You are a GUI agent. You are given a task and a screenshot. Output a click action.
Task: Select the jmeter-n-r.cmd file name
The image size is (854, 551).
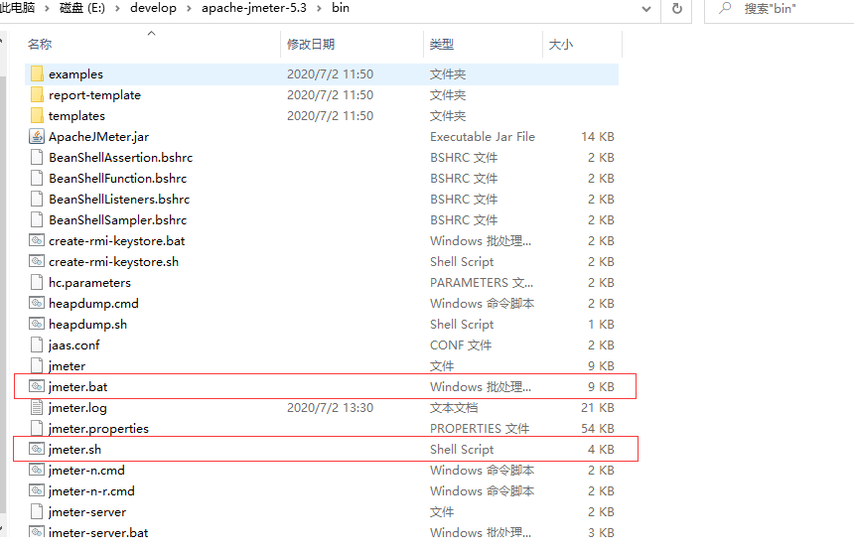(91, 491)
